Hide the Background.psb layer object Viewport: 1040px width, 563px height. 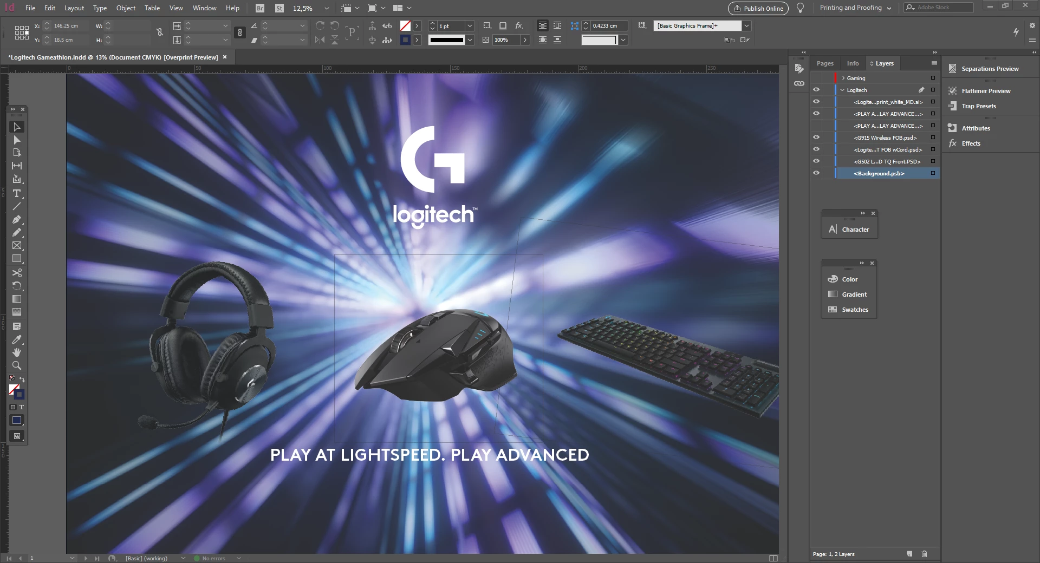[x=816, y=173]
